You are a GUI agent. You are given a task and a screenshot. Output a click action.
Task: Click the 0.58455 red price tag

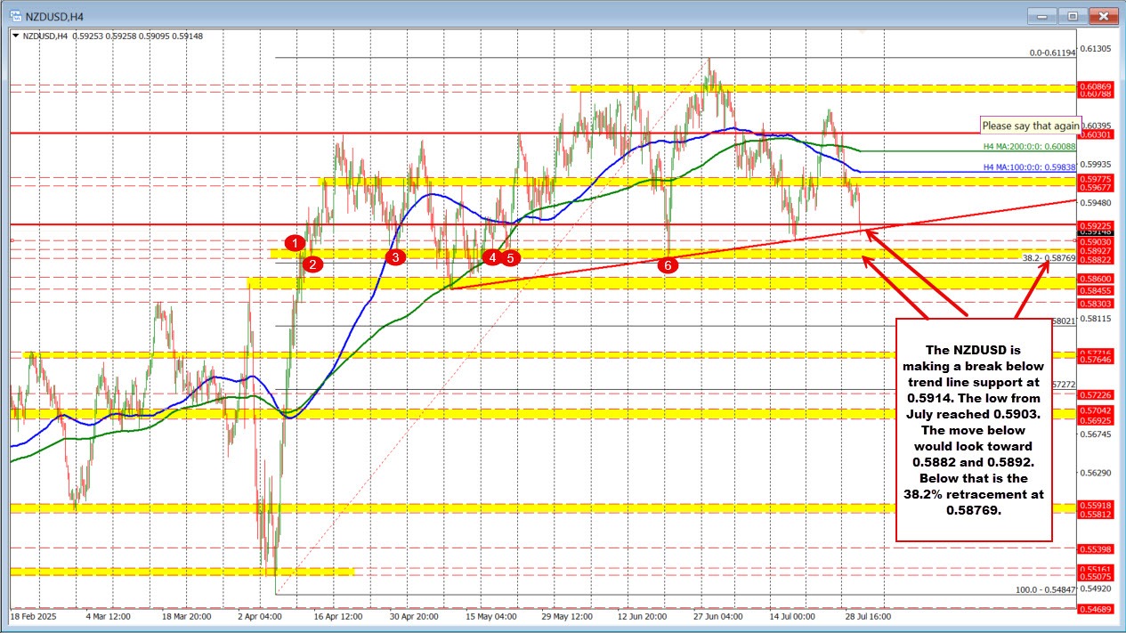point(1095,290)
